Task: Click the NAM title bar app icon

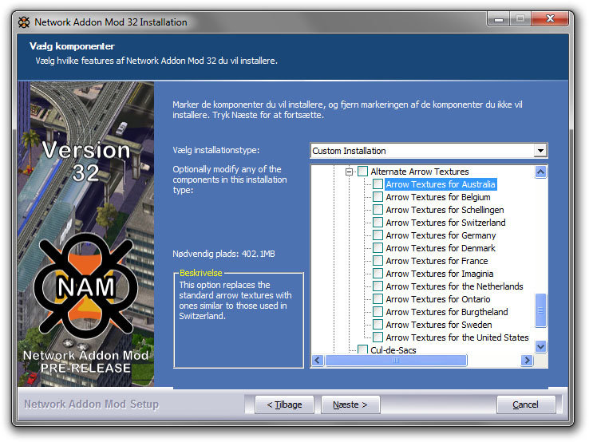Action: [24, 22]
